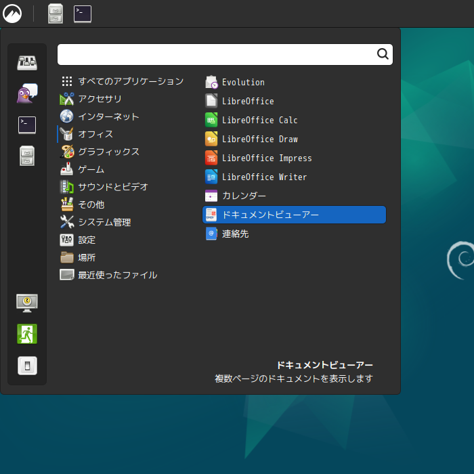Screen dimensions: 474x474
Task: Select すべてのアプリケーション category
Action: 130,81
